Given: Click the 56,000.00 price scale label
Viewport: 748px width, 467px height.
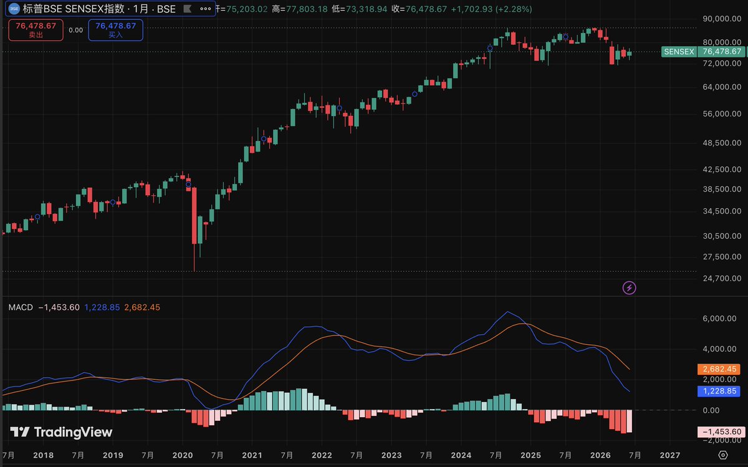Looking at the screenshot, I should pyautogui.click(x=721, y=114).
